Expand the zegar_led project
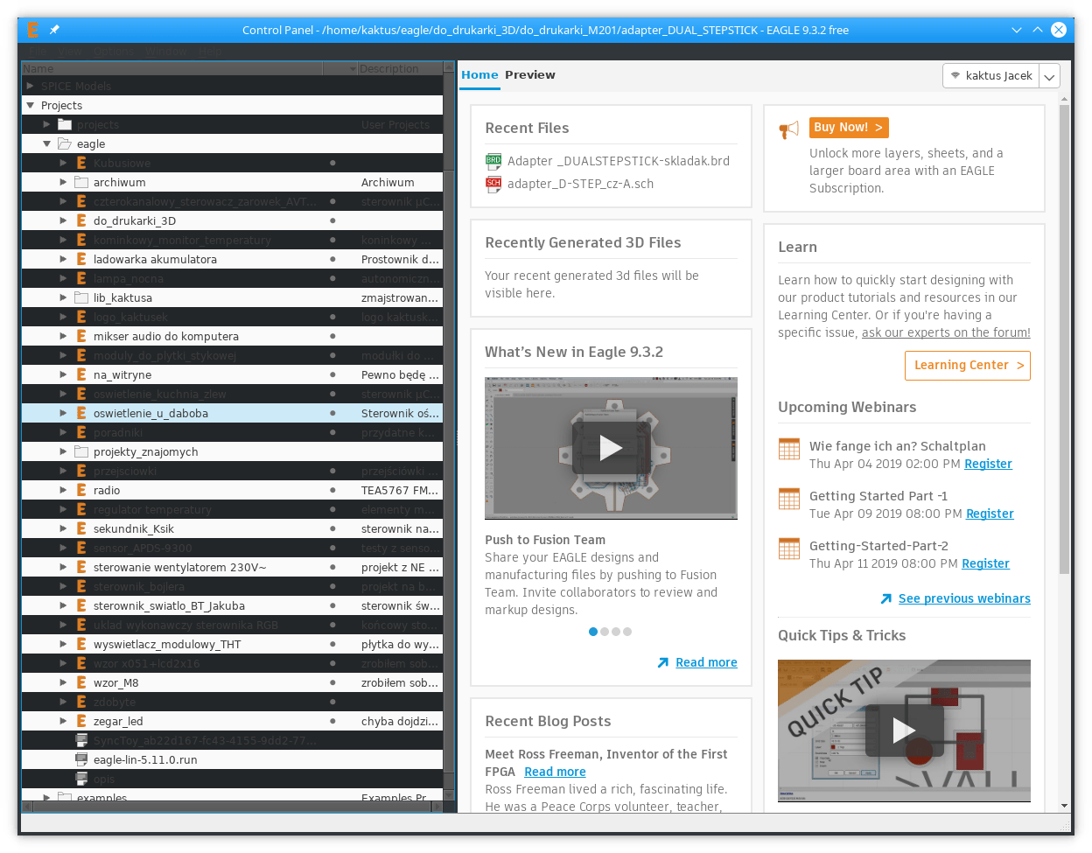 63,722
